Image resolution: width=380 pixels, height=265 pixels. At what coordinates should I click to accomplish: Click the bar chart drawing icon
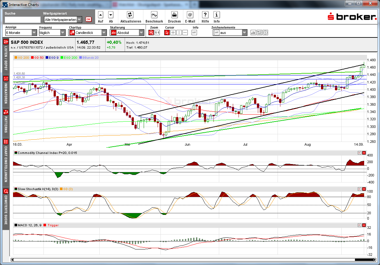(253, 32)
